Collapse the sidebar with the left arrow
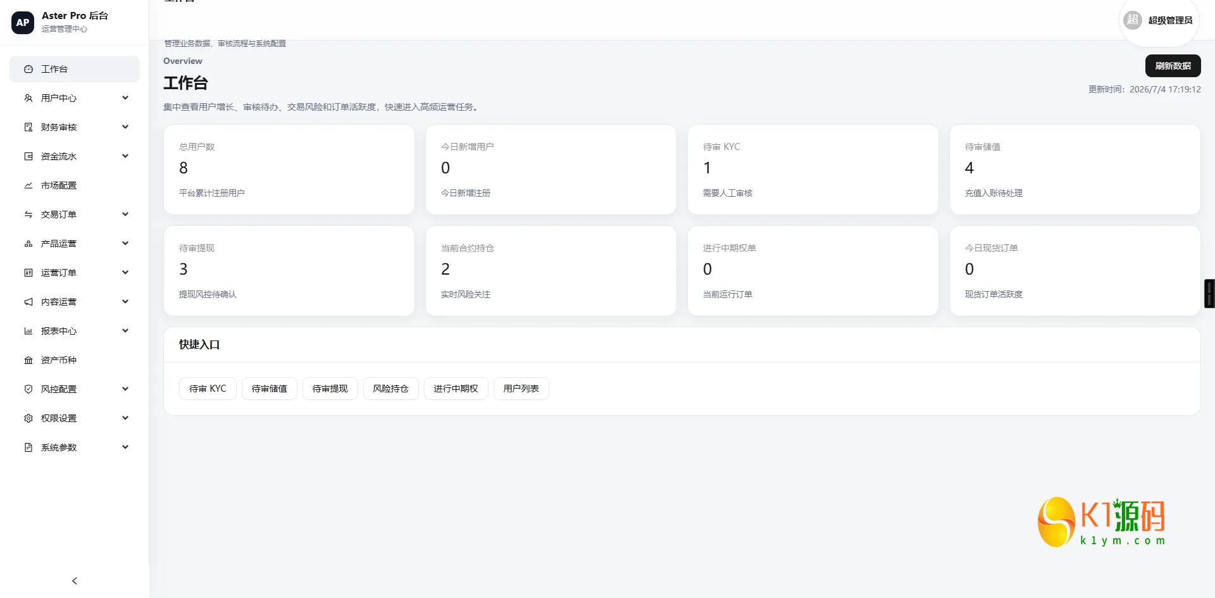The width and height of the screenshot is (1215, 598). (75, 581)
